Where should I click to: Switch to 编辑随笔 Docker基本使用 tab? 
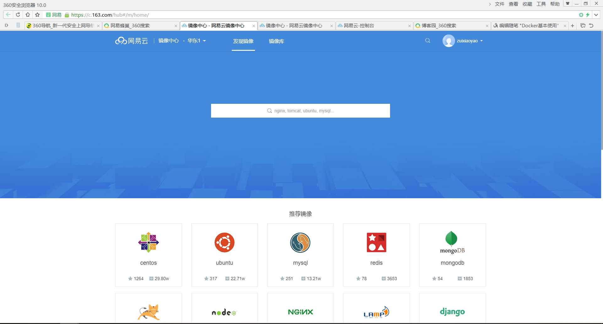tap(530, 26)
